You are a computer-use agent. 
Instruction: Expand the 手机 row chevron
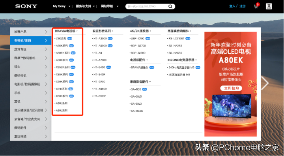46,93
